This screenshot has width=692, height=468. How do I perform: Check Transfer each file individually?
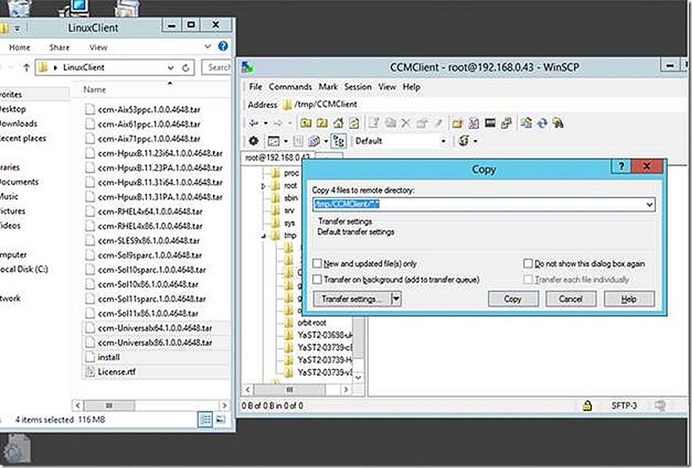point(528,279)
